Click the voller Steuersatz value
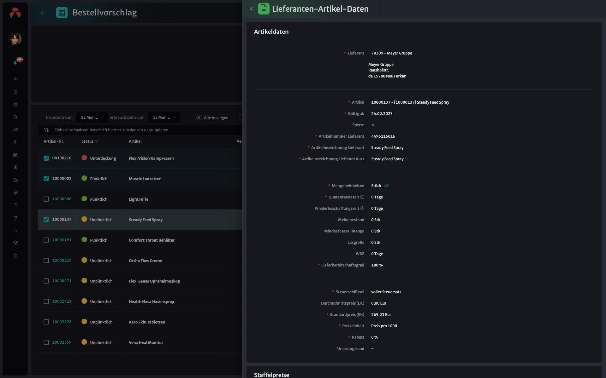This screenshot has width=606, height=378. tap(386, 292)
